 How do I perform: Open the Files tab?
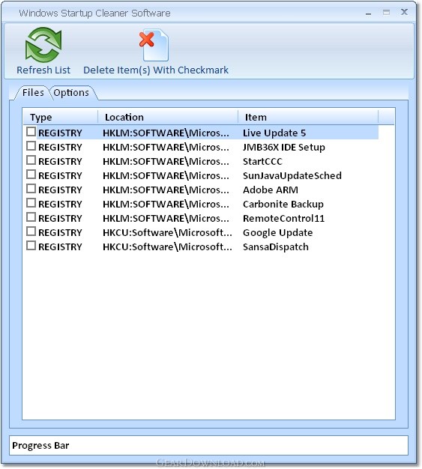[x=33, y=93]
